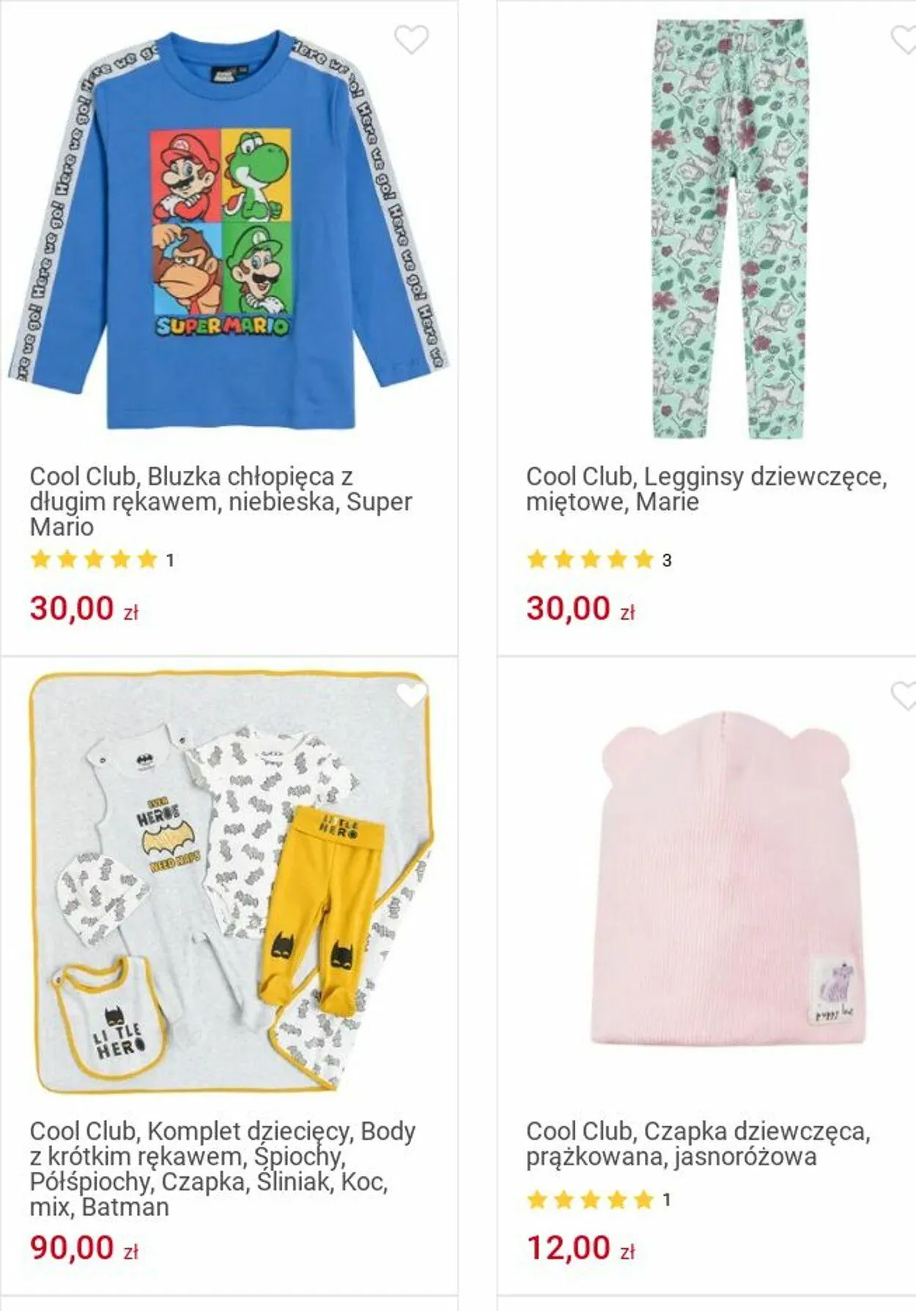The width and height of the screenshot is (916, 1311).
Task: Open Cool Club Czapka dziewczęca jasnoróżowa title
Action: tap(698, 1144)
